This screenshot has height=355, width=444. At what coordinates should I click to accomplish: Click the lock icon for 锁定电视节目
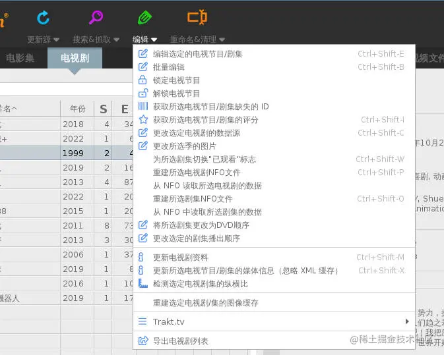click(x=143, y=80)
